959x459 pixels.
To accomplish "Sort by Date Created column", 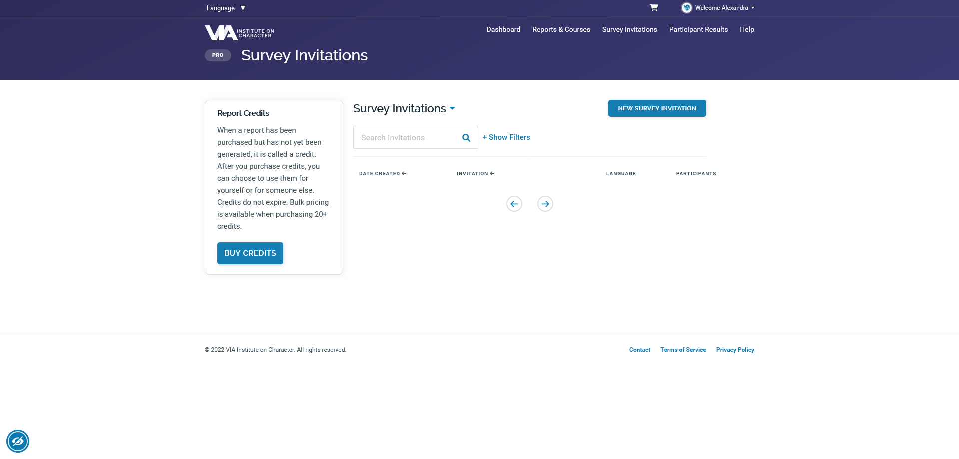I will point(383,174).
